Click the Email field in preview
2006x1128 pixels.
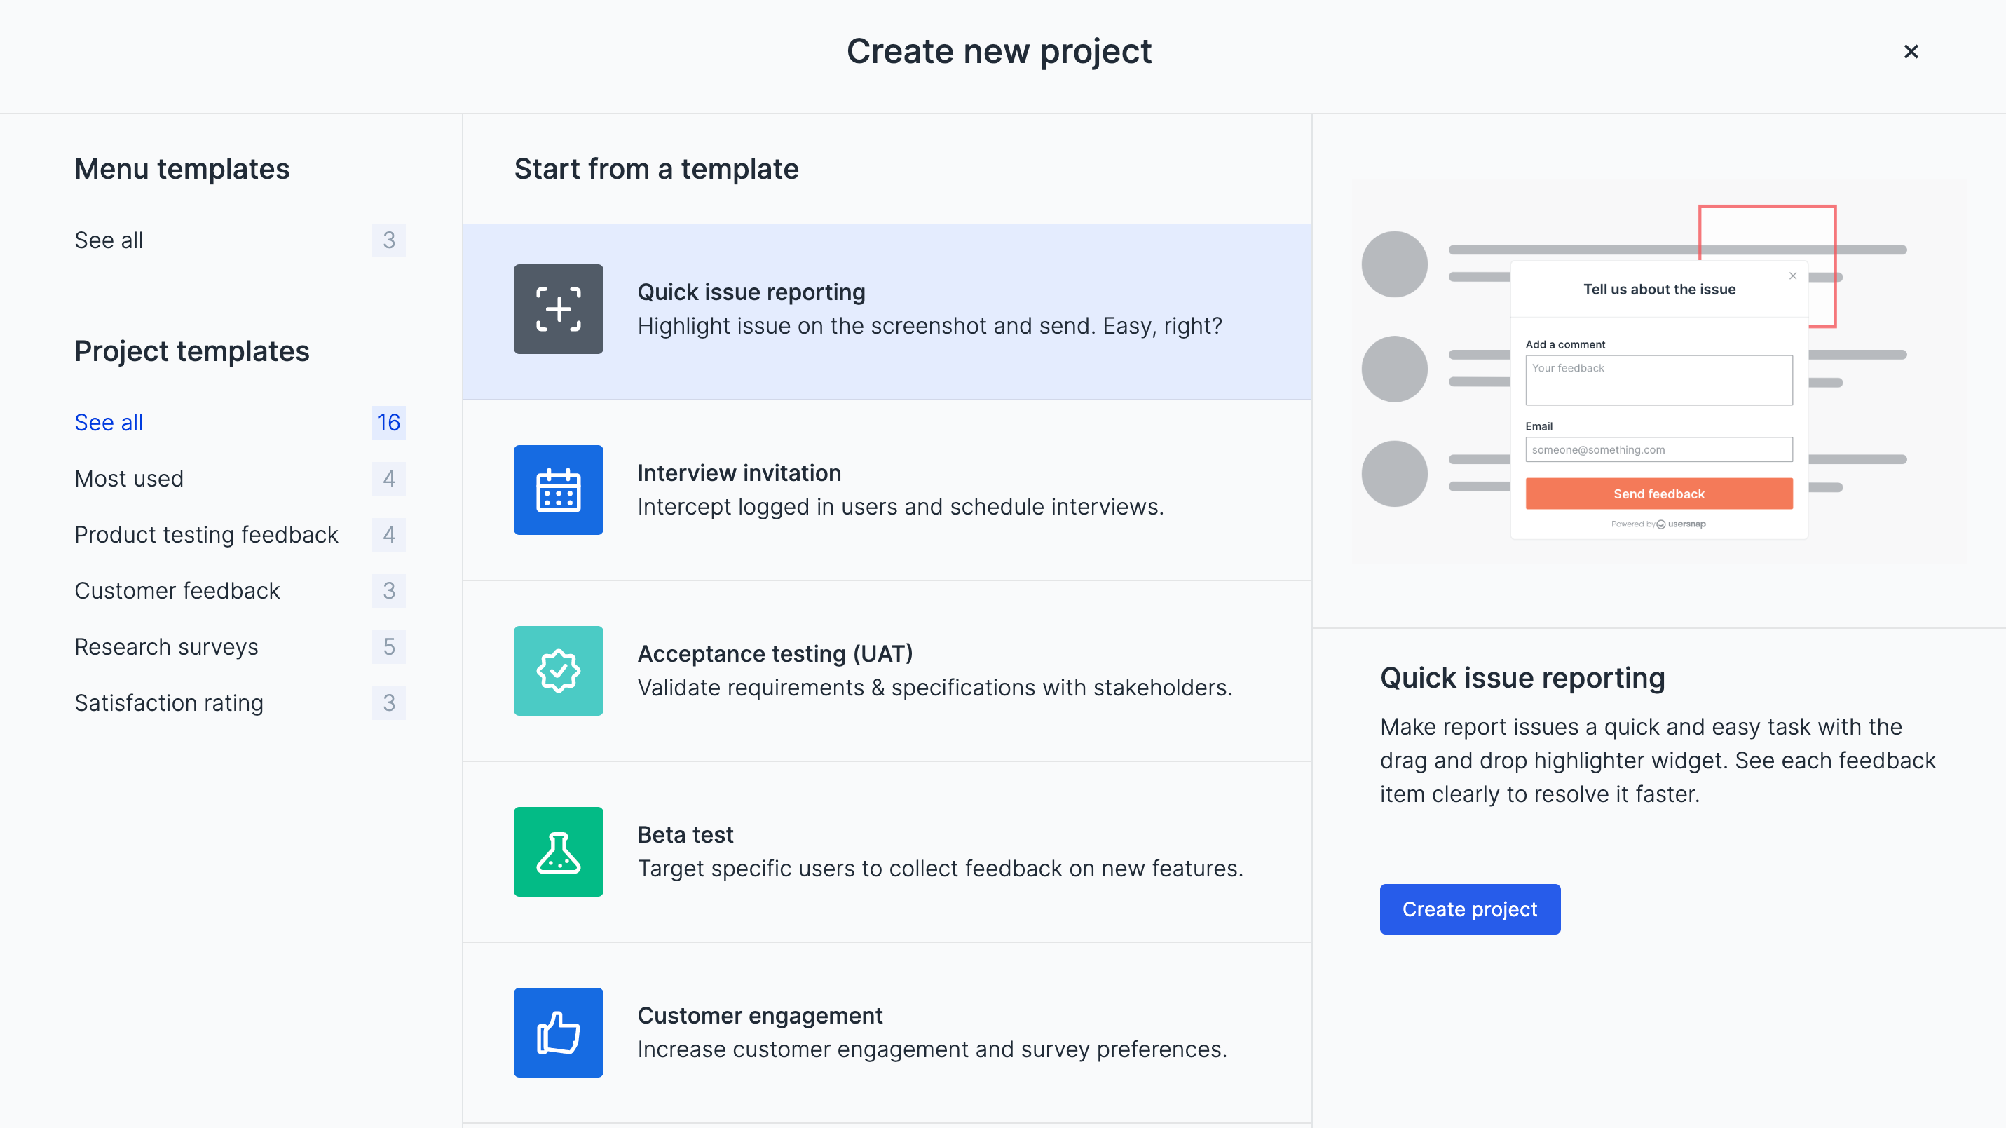click(x=1658, y=449)
